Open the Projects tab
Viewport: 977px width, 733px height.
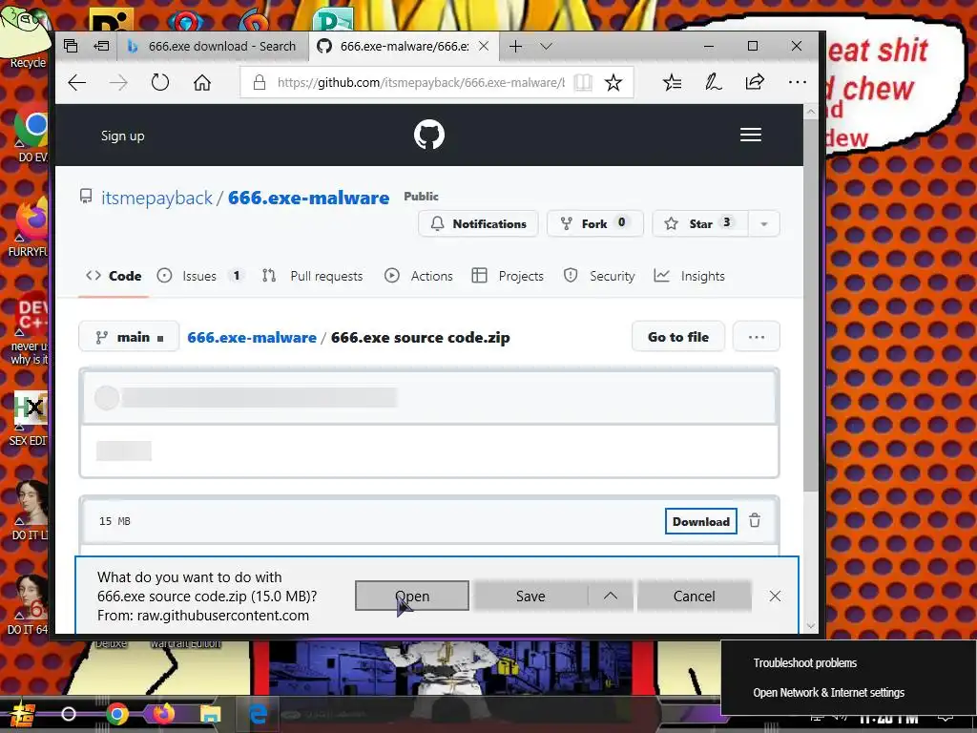coord(508,276)
